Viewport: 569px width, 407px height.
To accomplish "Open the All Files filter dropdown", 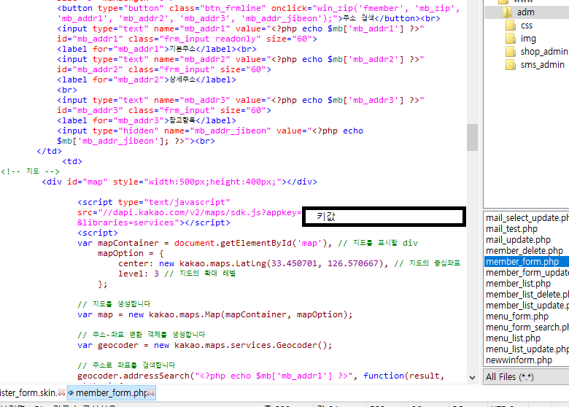I will (x=525, y=376).
